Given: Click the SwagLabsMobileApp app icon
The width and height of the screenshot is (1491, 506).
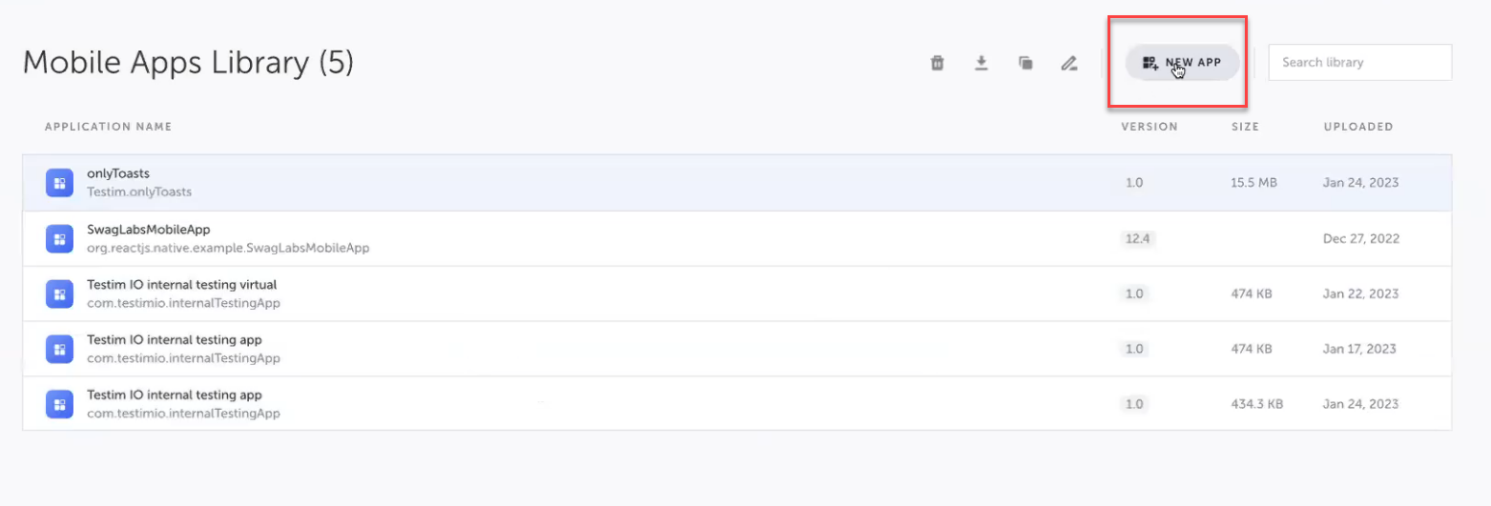Looking at the screenshot, I should 59,238.
